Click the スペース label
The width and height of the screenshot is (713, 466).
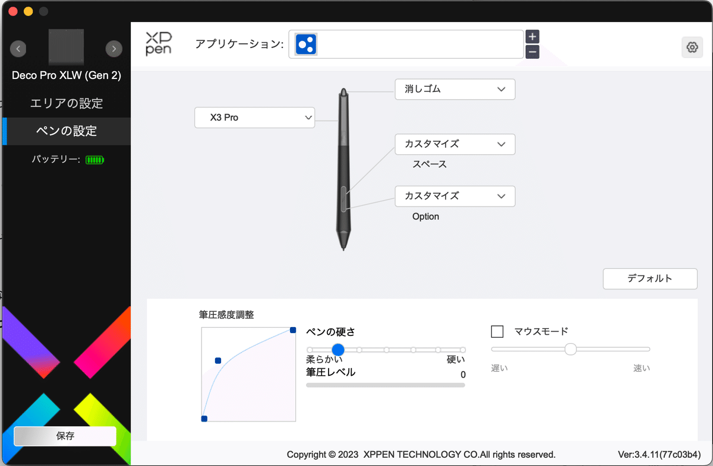(x=430, y=164)
